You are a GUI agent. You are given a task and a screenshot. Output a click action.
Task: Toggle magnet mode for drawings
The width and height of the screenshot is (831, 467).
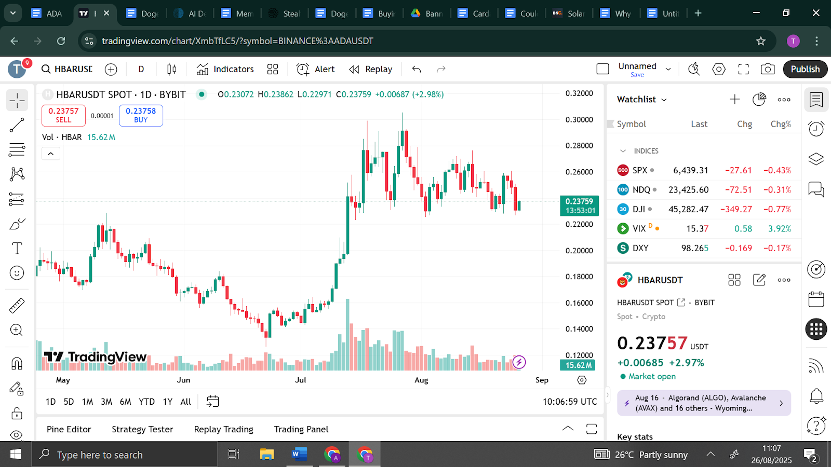[17, 364]
